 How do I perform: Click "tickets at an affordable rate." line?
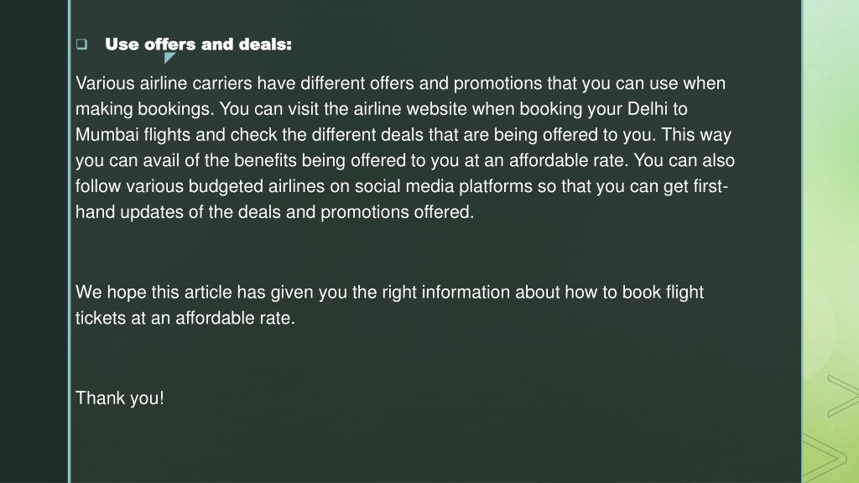(185, 318)
